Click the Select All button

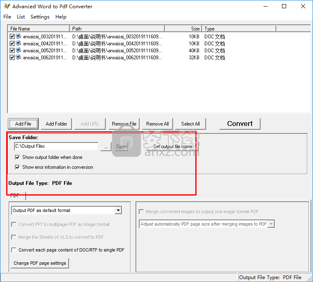(190, 124)
